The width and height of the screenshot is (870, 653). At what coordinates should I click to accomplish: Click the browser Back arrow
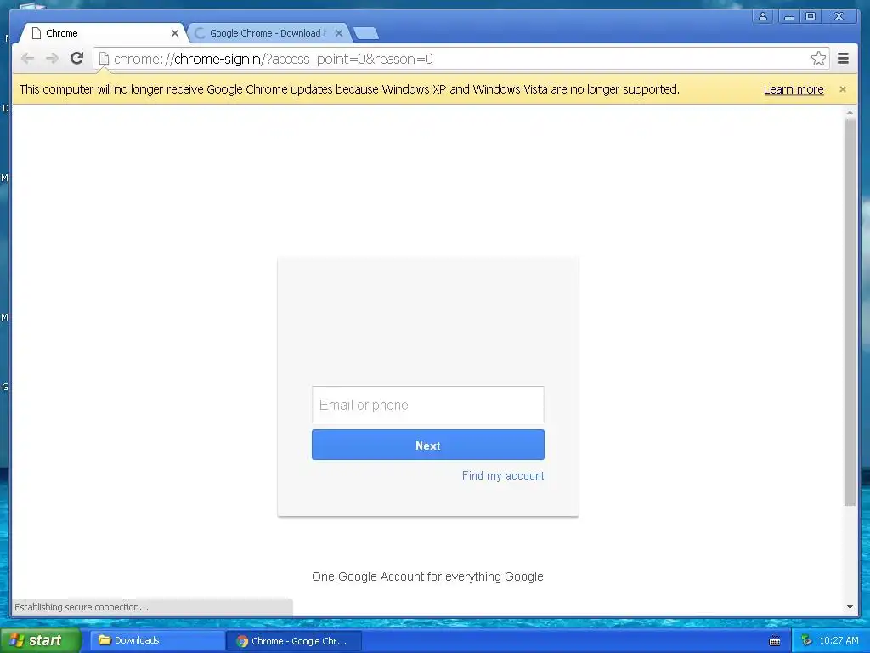point(27,59)
